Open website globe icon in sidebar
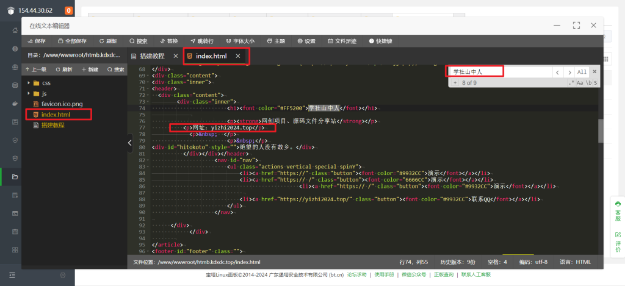This screenshot has width=625, height=286. pyautogui.click(x=15, y=49)
